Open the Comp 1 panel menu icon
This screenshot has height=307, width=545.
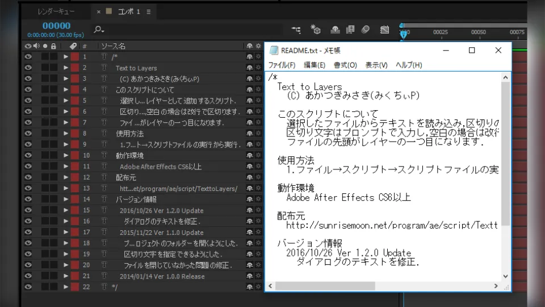148,12
